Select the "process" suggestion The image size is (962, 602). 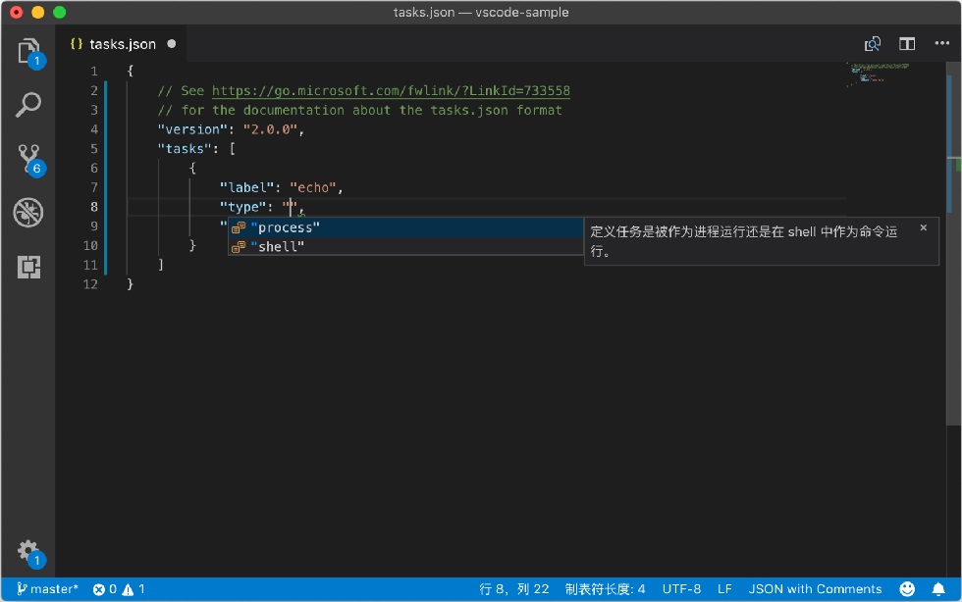click(405, 227)
